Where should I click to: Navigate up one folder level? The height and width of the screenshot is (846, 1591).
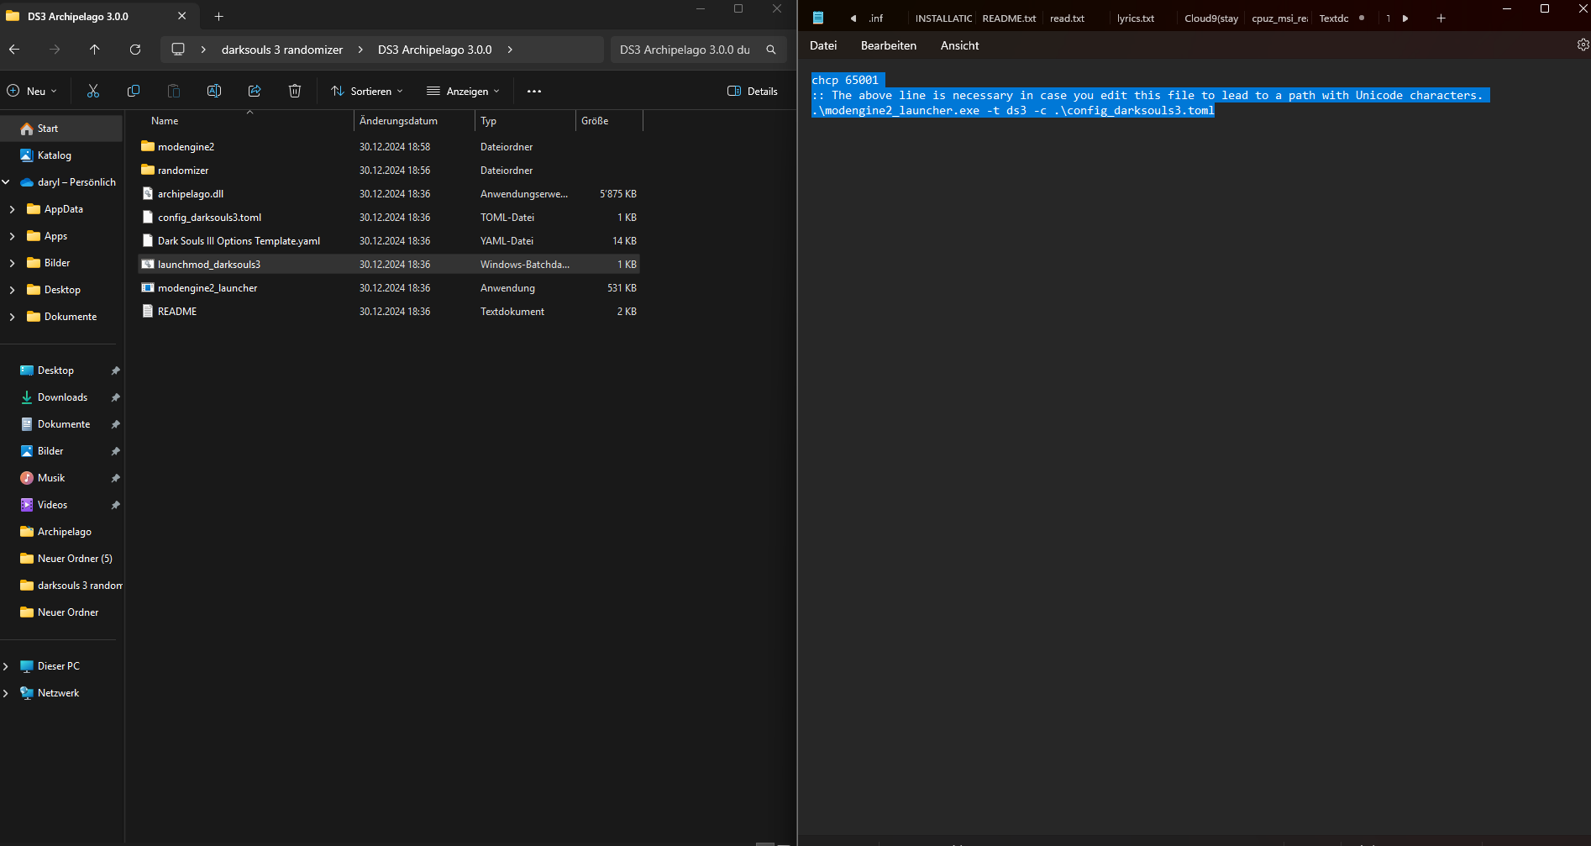pos(95,50)
